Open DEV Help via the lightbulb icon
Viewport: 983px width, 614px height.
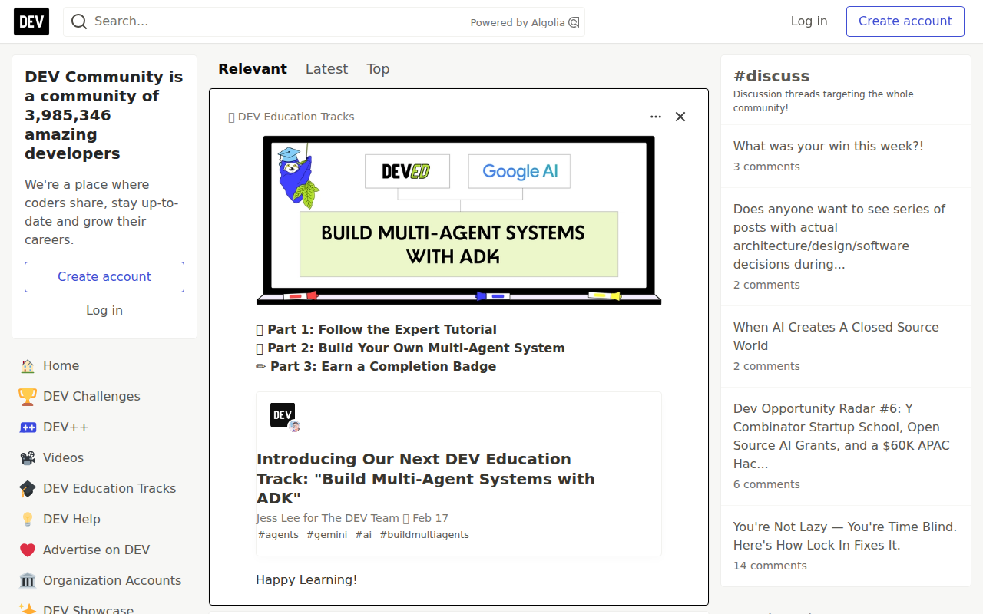(x=28, y=520)
